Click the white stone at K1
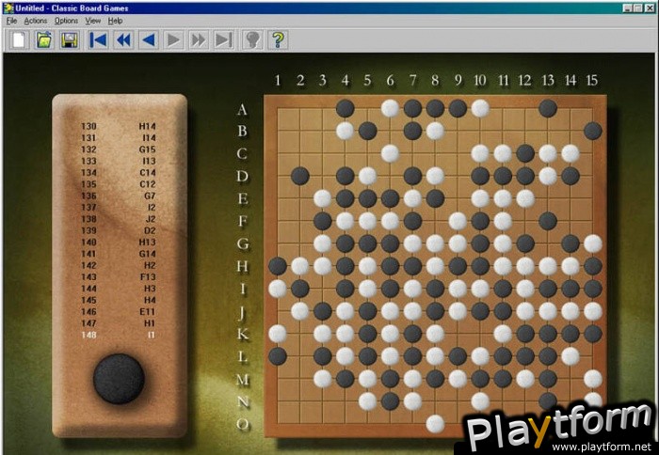659x455 pixels. 278,334
